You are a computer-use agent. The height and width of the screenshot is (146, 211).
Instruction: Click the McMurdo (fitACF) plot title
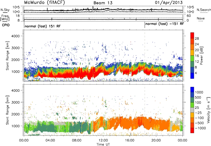(x=44, y=3)
